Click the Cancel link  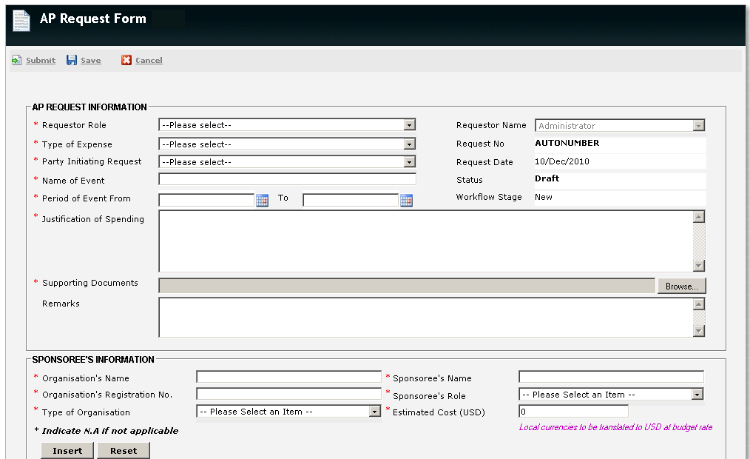[149, 60]
